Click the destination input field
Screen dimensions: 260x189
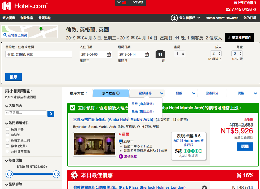[x=39, y=54]
